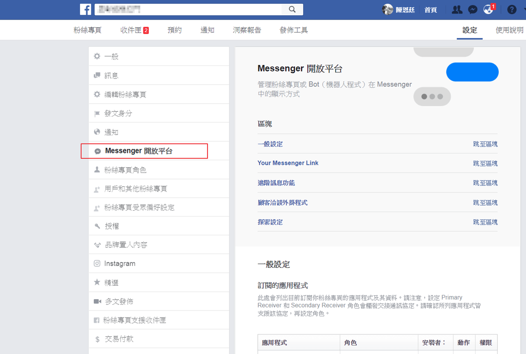Click the Instagram camera icon
Image resolution: width=526 pixels, height=354 pixels.
coord(97,264)
